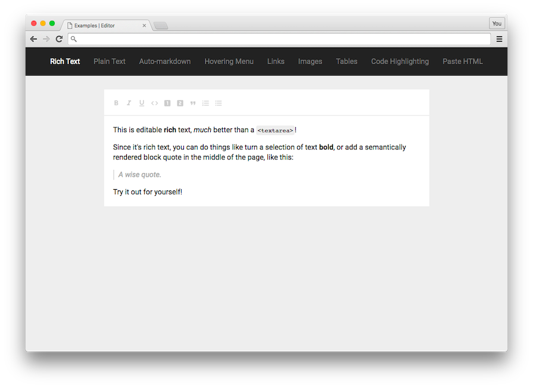Toggle bold on the word 'bold' in text
The height and width of the screenshot is (388, 533).
click(326, 147)
